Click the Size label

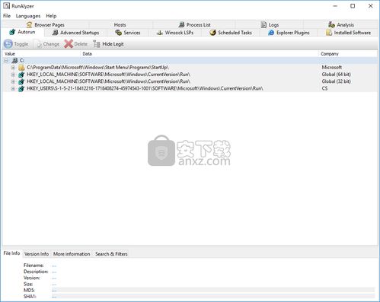pyautogui.click(x=28, y=284)
